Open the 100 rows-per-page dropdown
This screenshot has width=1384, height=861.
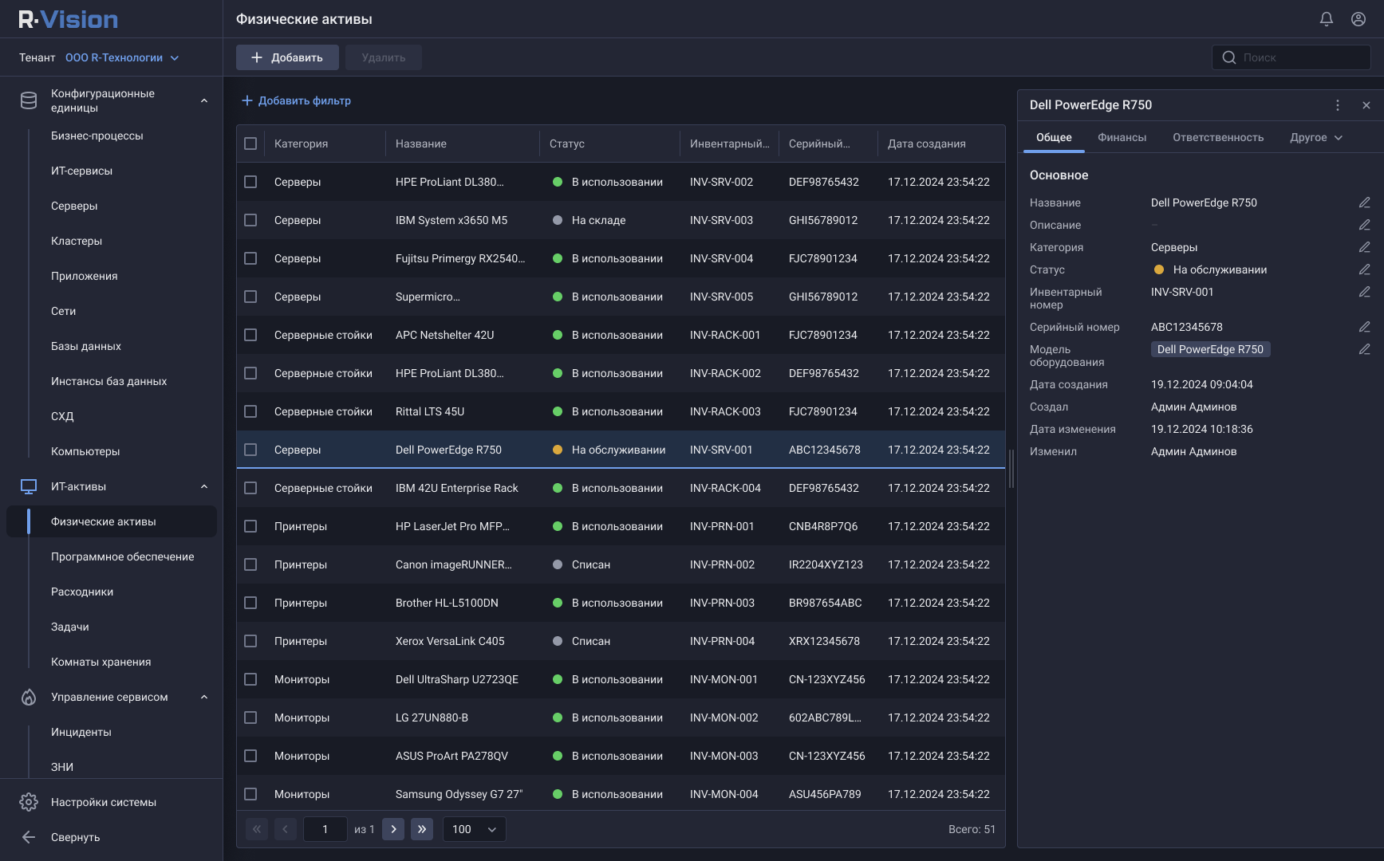point(474,829)
